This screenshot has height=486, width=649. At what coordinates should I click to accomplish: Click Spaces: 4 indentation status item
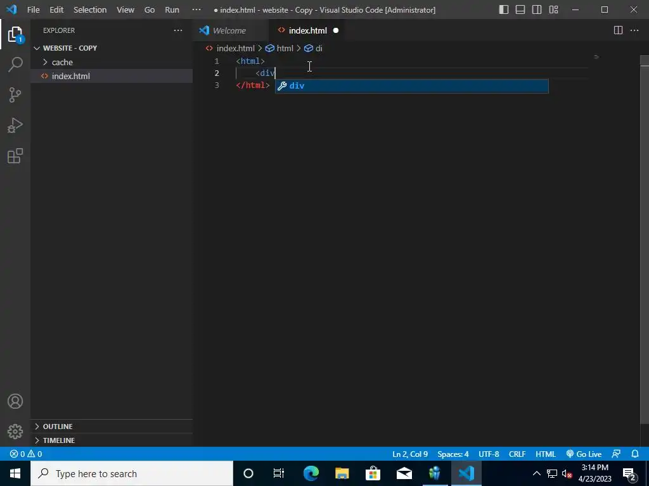453,454
